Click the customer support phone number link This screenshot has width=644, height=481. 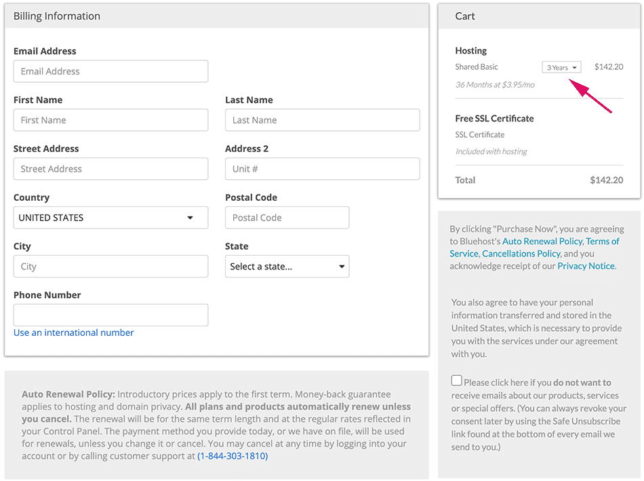[x=233, y=457]
